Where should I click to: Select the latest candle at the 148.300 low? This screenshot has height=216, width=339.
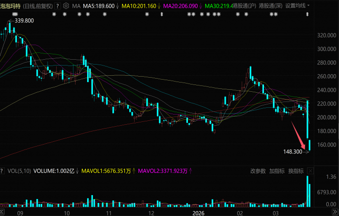click(x=309, y=145)
